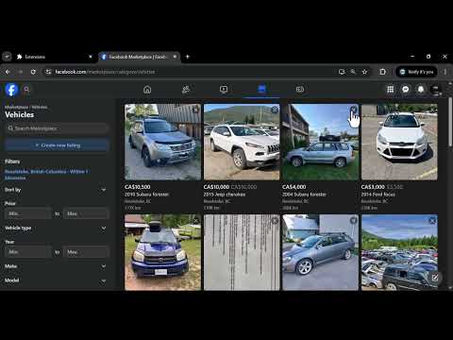This screenshot has width=453, height=340.
Task: Click the install/cast screen icon in the address bar
Action: 342,72
